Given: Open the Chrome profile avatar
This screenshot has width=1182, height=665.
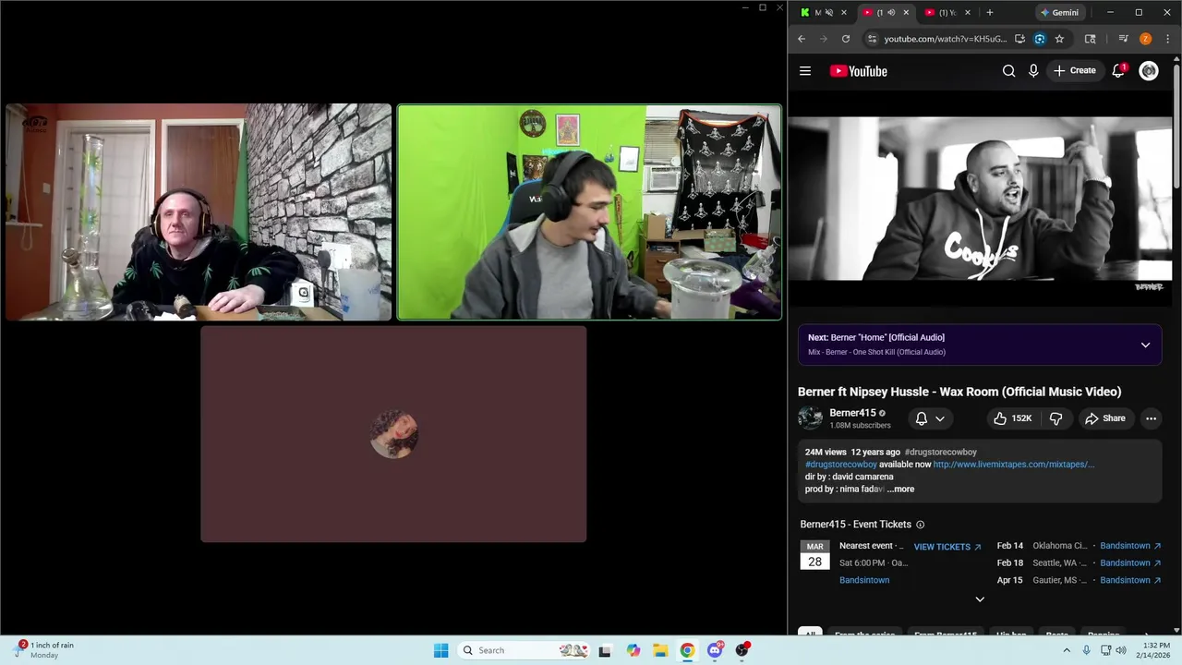Looking at the screenshot, I should tap(1146, 39).
